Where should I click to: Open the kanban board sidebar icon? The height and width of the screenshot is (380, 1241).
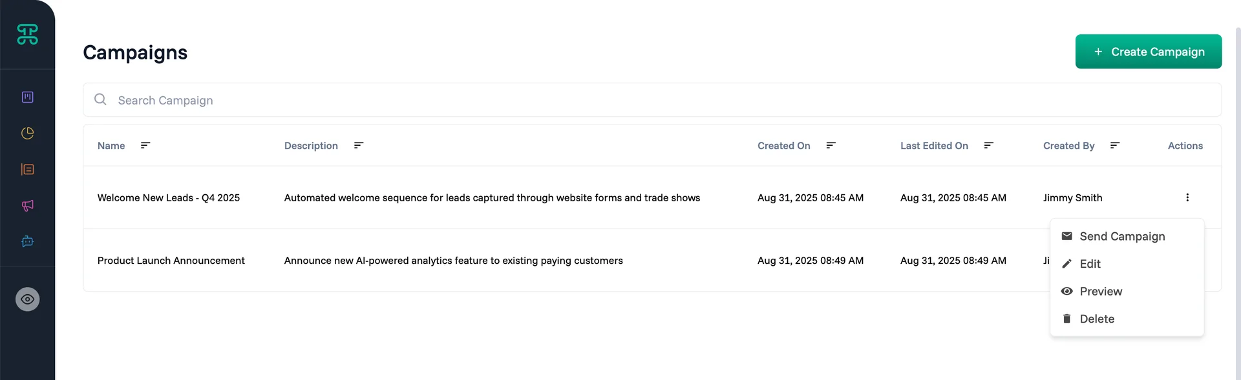click(x=27, y=97)
